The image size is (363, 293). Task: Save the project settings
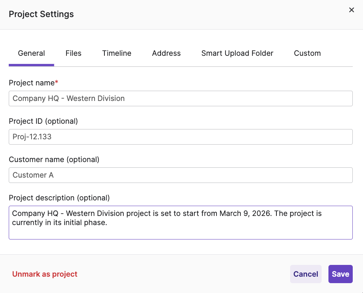[340, 274]
